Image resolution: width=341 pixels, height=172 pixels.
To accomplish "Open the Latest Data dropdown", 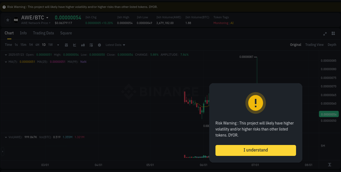I will (115, 45).
